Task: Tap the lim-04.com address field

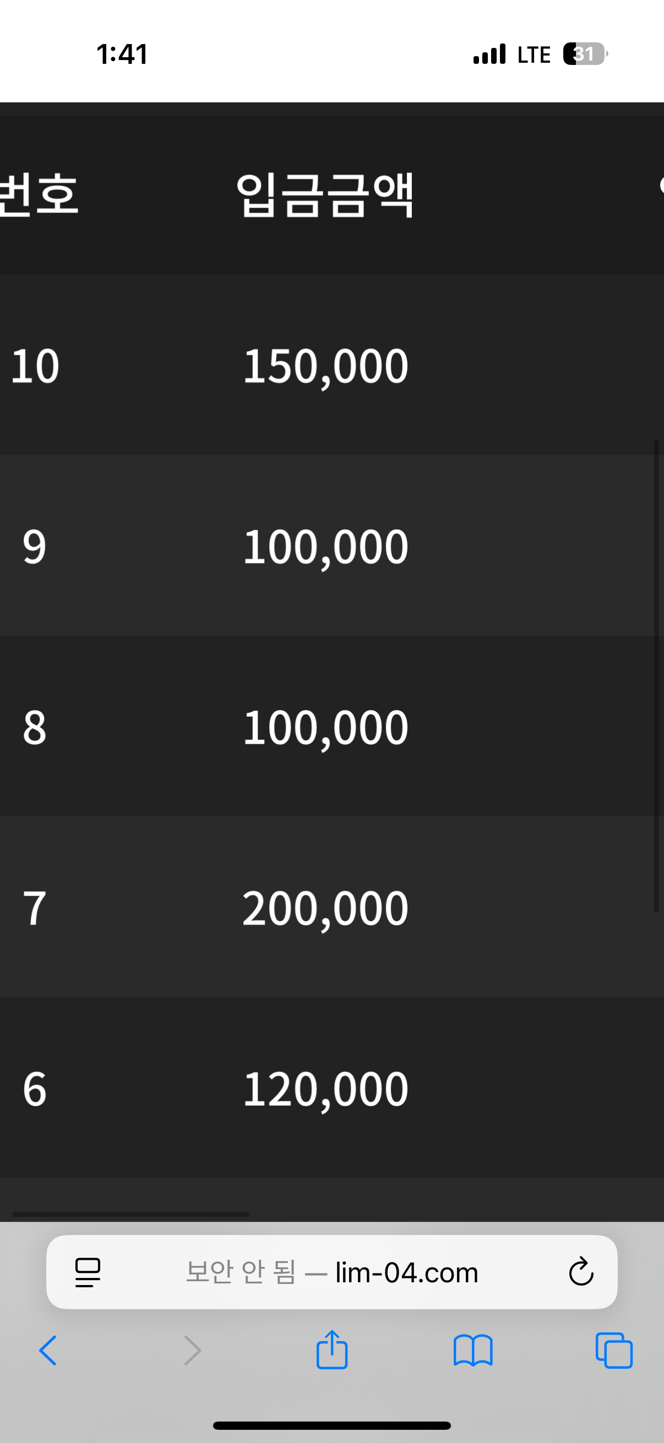Action: point(331,1272)
